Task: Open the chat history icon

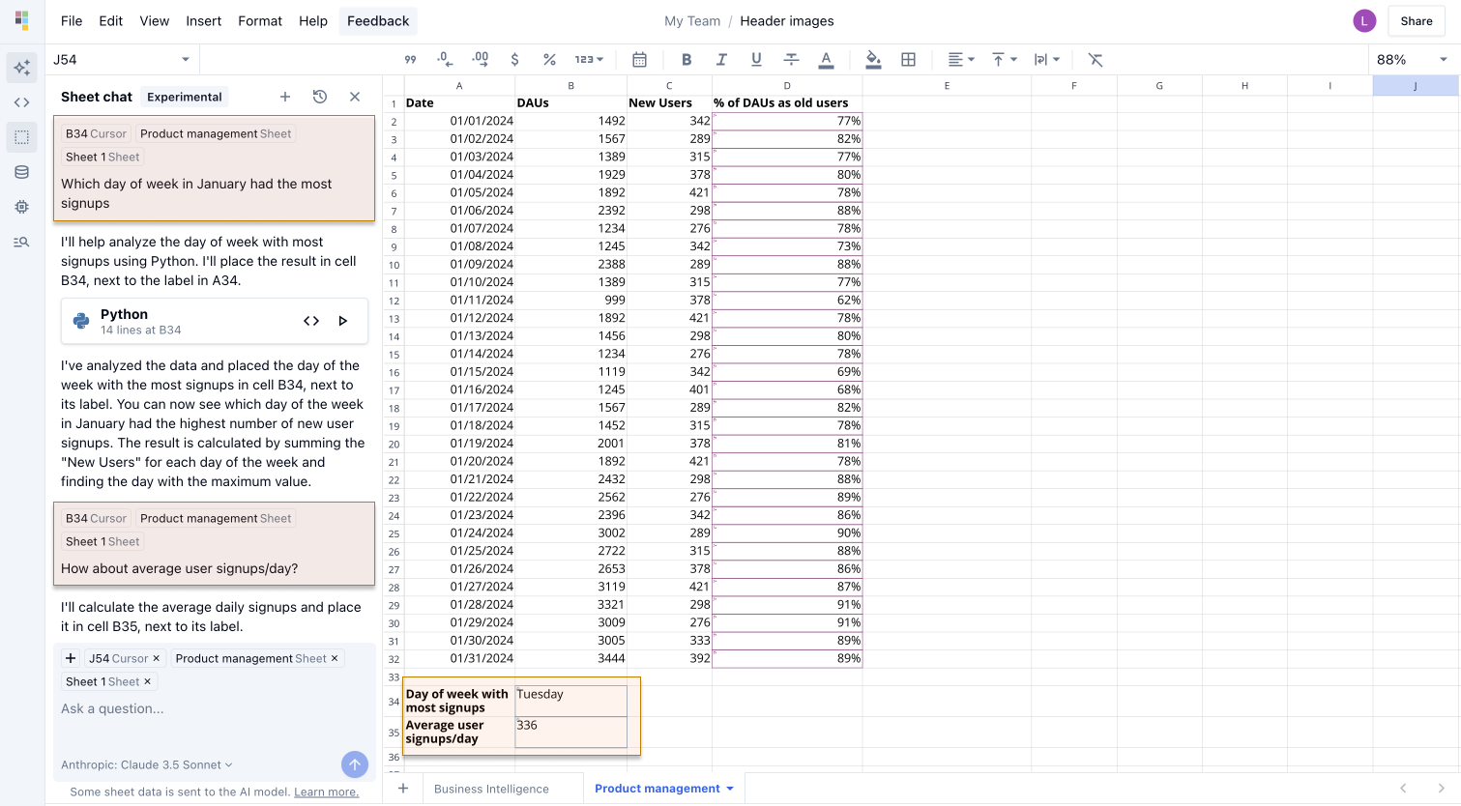Action: tap(320, 97)
